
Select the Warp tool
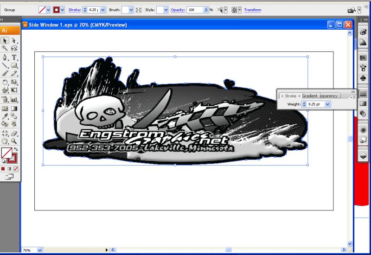click(x=5, y=90)
